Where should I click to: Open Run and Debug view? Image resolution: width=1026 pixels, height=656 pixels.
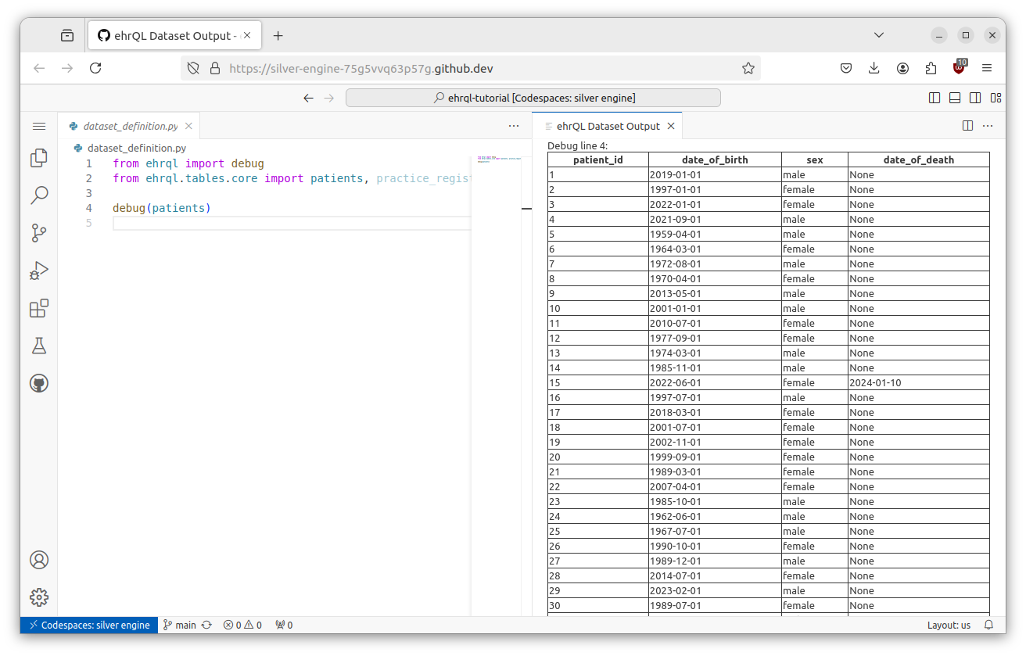tap(39, 271)
